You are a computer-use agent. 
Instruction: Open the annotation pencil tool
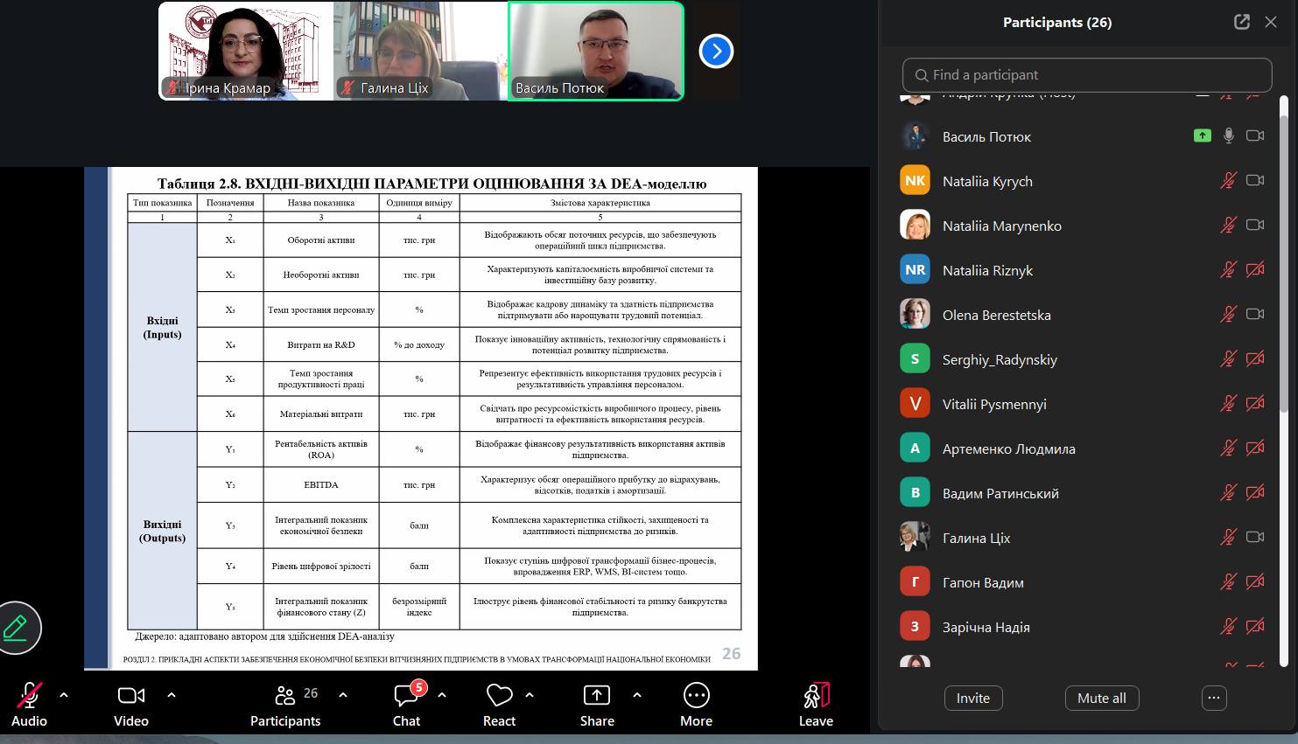[x=17, y=628]
